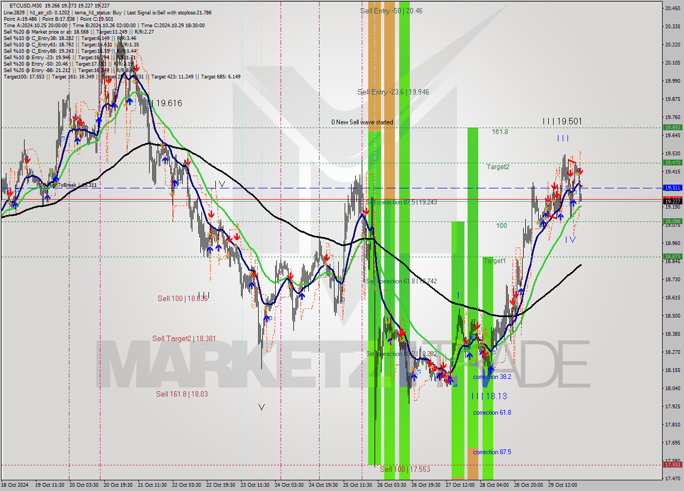The image size is (684, 491).
Task: Click the 'Sell correction 87.5 | 19.243' label
Action: point(401,202)
